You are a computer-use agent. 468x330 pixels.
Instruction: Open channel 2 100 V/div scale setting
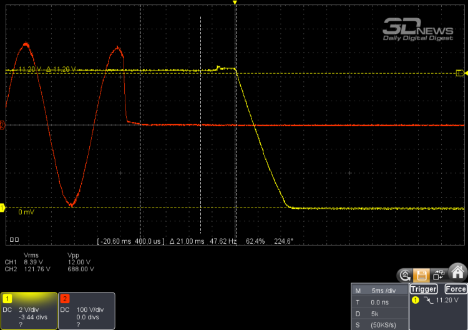pos(91,310)
